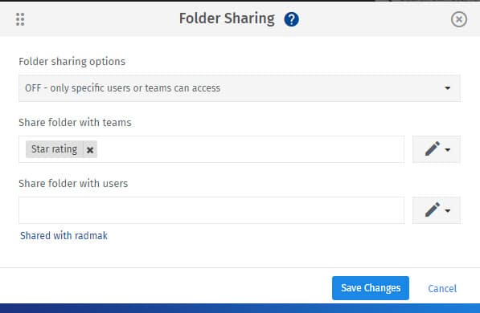The image size is (480, 313).
Task: Remove the Star rating team tag
Action: [90, 149]
